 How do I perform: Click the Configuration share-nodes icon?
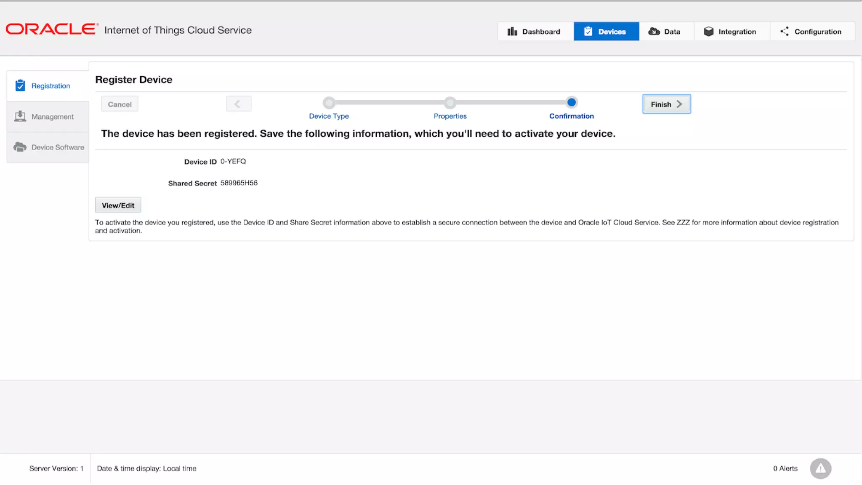click(x=785, y=32)
